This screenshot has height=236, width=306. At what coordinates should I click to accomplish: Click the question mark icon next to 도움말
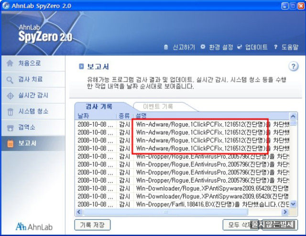coord(275,47)
